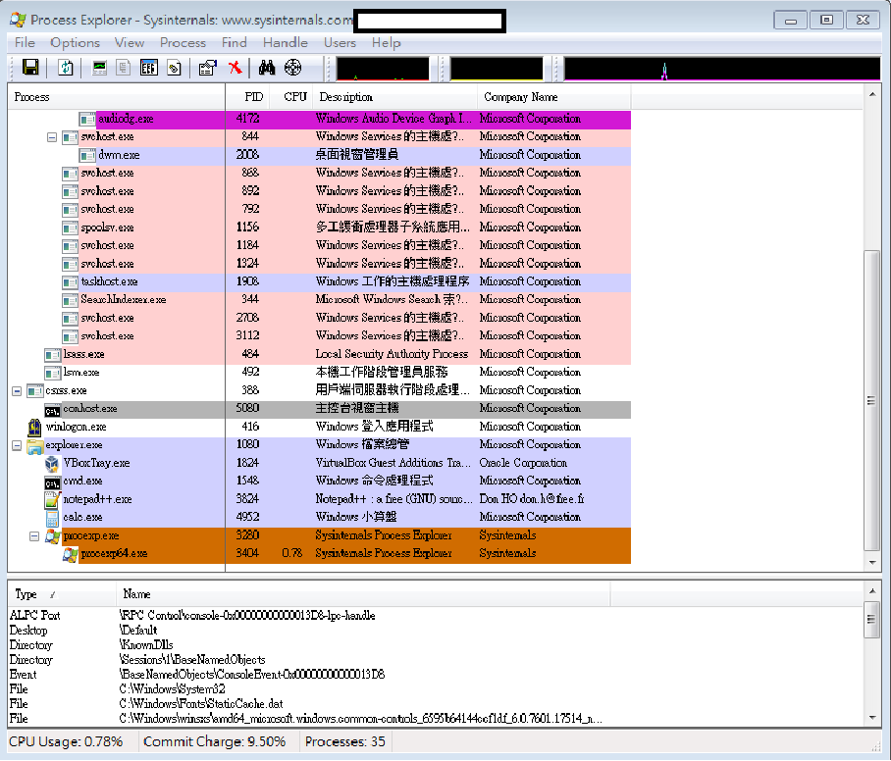Click the greyed Show Process Tree icon
This screenshot has height=761, width=891.
(124, 68)
